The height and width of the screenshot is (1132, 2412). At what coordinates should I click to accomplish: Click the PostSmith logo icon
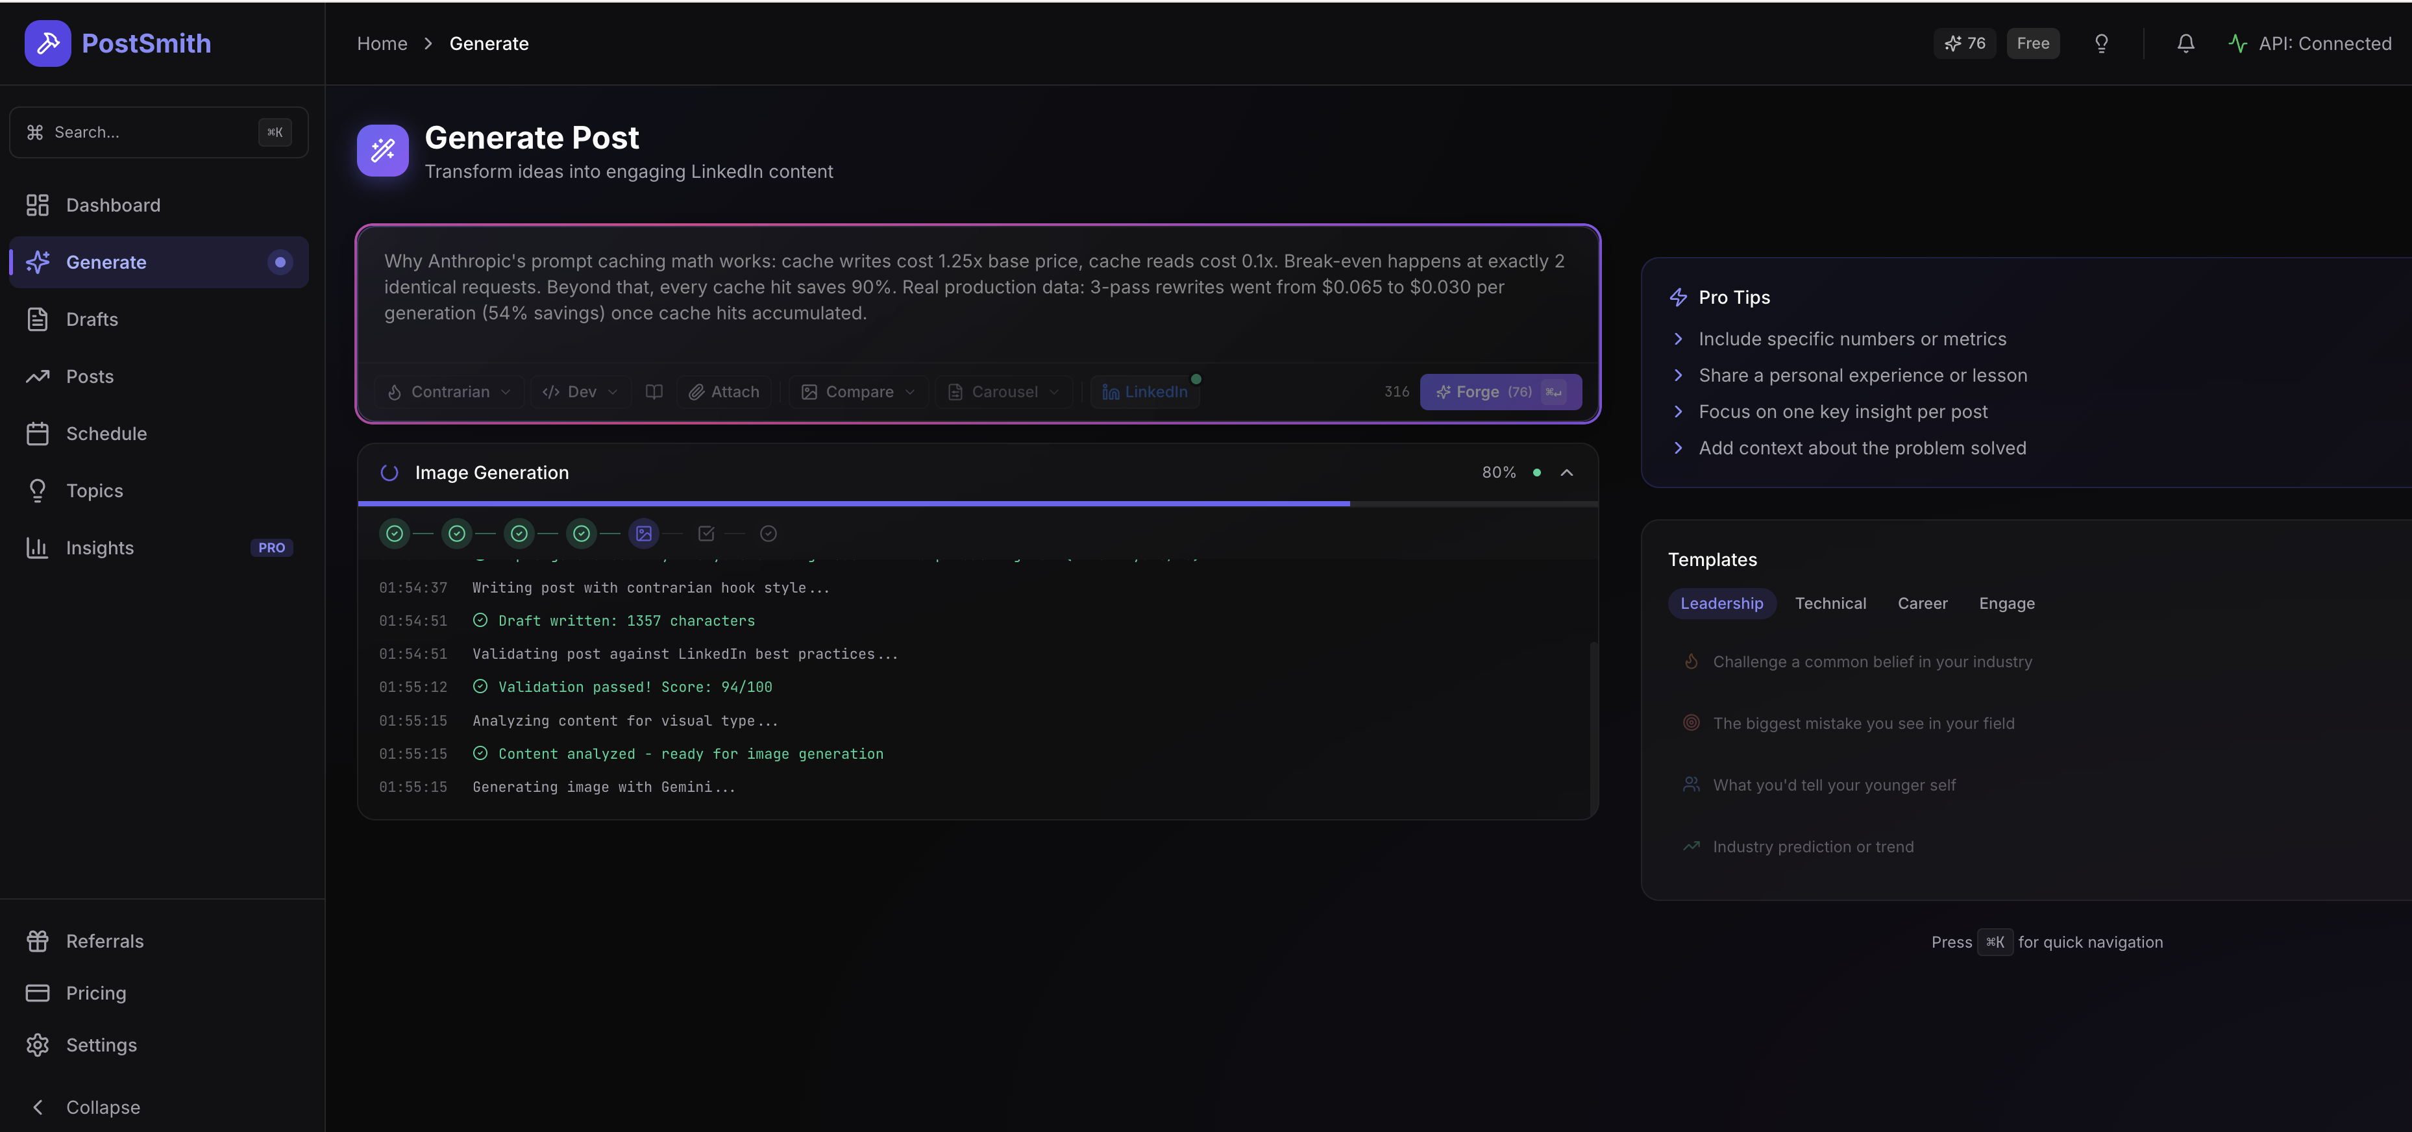(48, 43)
